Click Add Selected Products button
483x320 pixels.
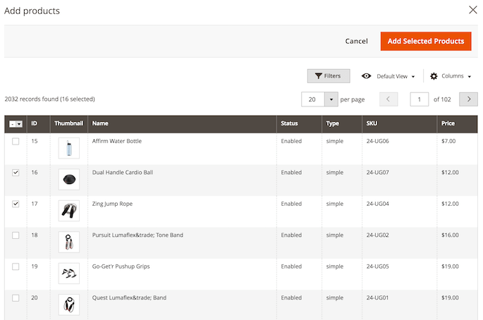(426, 42)
